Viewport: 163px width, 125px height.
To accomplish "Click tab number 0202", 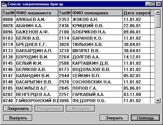I will click(x=8, y=94).
